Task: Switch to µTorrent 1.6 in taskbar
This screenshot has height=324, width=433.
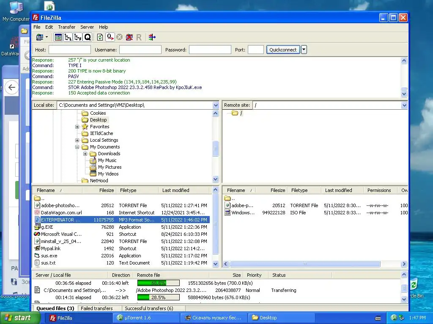Action: tap(146, 318)
